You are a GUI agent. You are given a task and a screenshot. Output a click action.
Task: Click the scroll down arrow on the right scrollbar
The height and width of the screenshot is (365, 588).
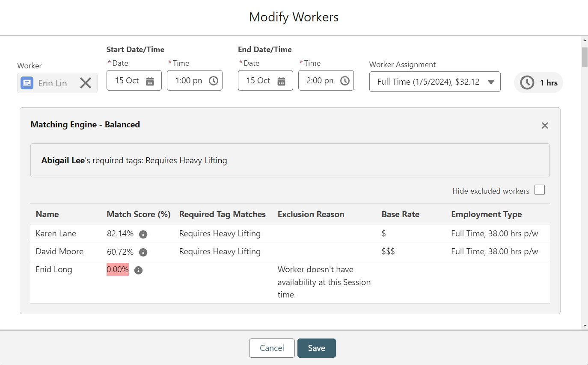click(585, 325)
